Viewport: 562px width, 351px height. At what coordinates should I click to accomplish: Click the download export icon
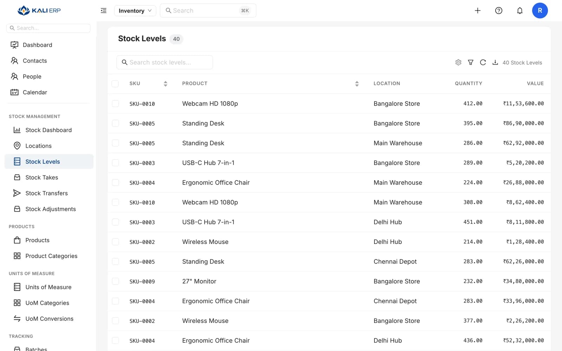[495, 62]
